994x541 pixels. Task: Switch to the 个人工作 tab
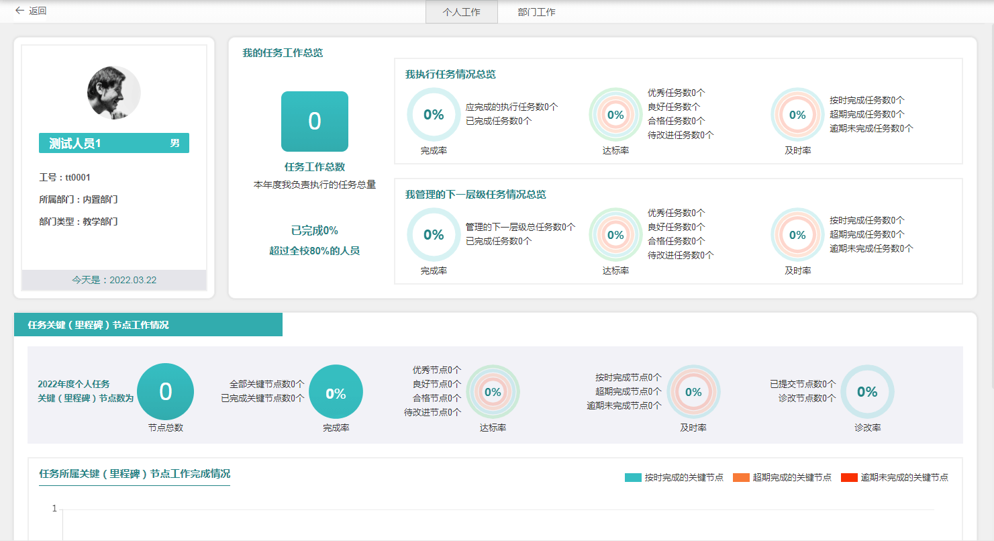point(461,12)
